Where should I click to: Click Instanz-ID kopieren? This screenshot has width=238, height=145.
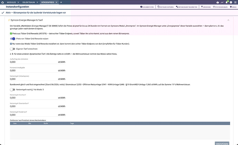[166, 7]
